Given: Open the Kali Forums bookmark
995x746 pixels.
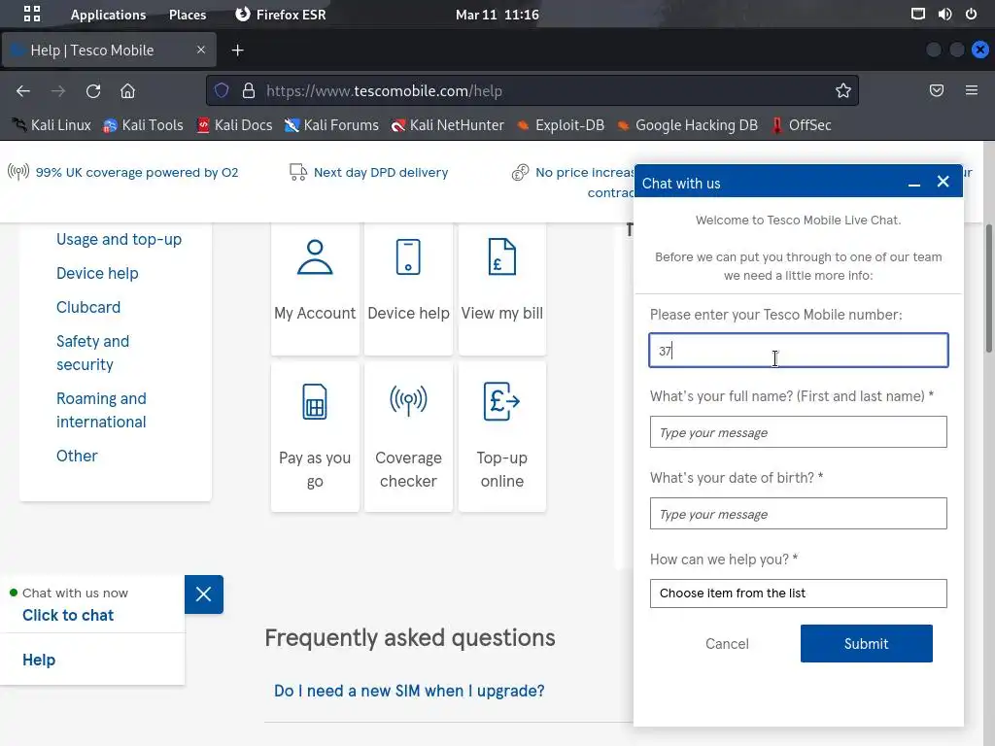Looking at the screenshot, I should pyautogui.click(x=331, y=125).
